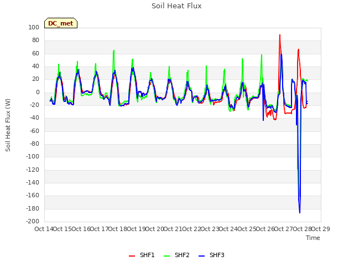The width and height of the screenshot is (354, 266).
Task: Toggle the SHF1 series in the legend
Action: click(142, 255)
